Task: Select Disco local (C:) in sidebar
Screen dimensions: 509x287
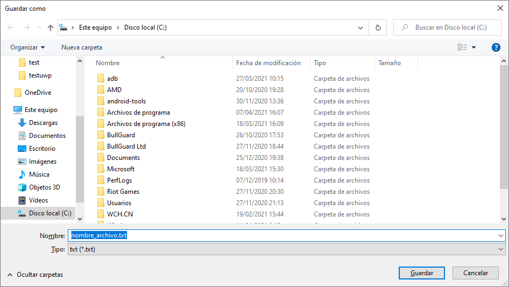Action: tap(38, 213)
